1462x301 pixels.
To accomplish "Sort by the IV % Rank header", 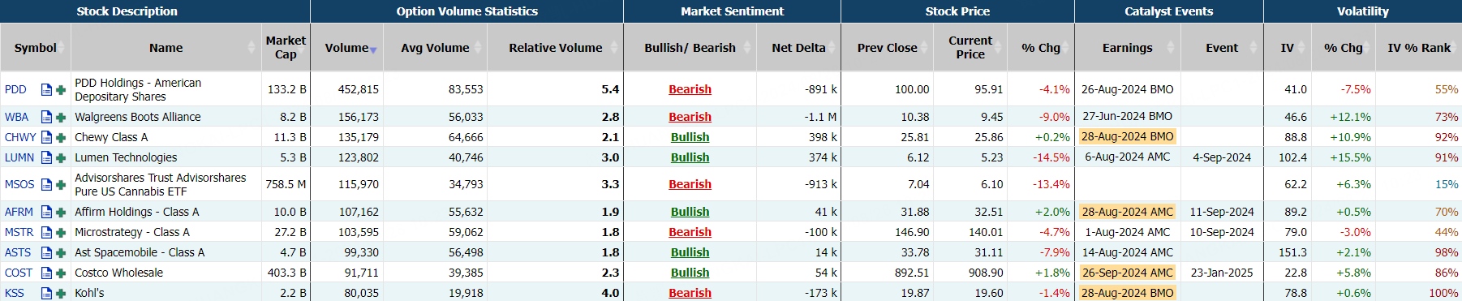I will click(x=1419, y=48).
